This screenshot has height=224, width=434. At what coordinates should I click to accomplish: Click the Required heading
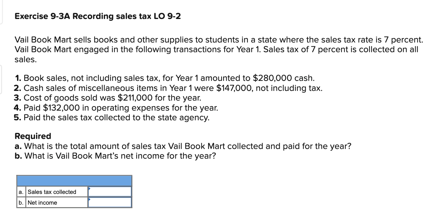33,136
